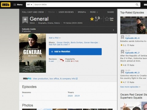This screenshot has width=147, height=110.
Task: Click the red popularity trend icon
Action: click(x=62, y=60)
